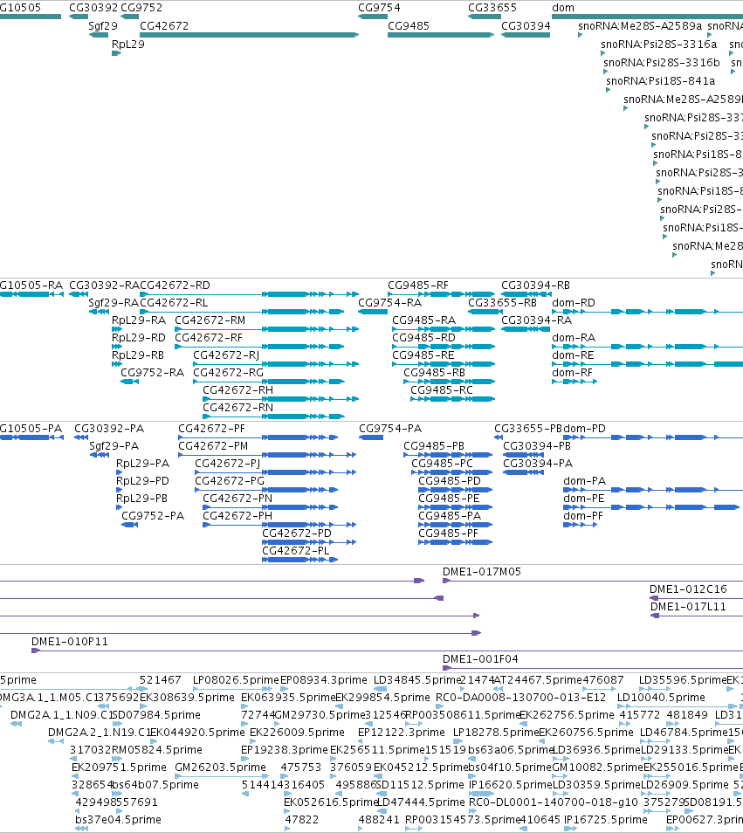Click the DME1-001F04 clone label
The width and height of the screenshot is (743, 833).
click(480, 659)
